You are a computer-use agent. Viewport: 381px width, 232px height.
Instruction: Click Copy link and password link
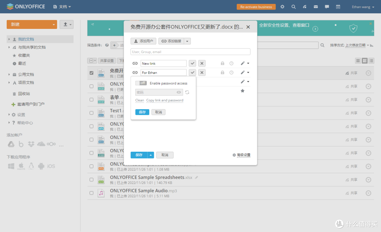point(165,100)
